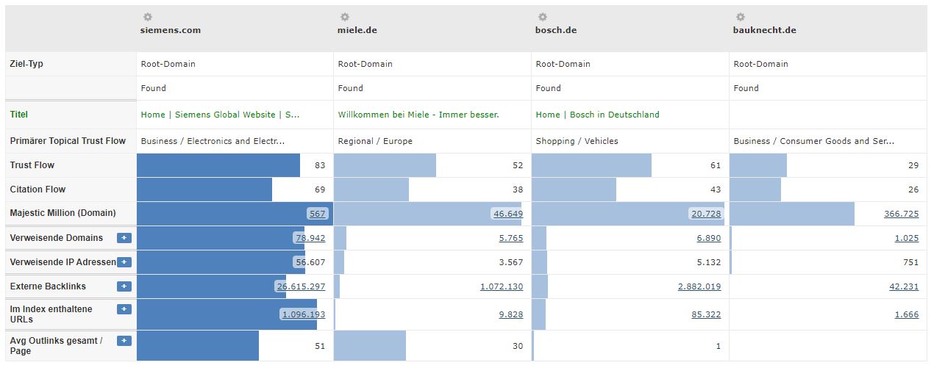Open siemens.com referring domains 78.942
This screenshot has width=934, height=368.
pyautogui.click(x=310, y=238)
